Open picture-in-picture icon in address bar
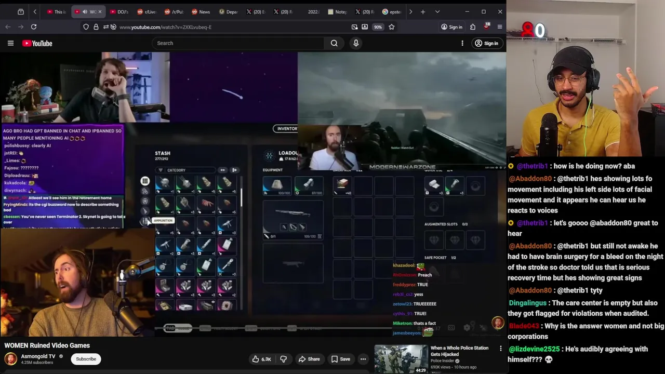Viewport: 665px width, 374px height. point(354,27)
